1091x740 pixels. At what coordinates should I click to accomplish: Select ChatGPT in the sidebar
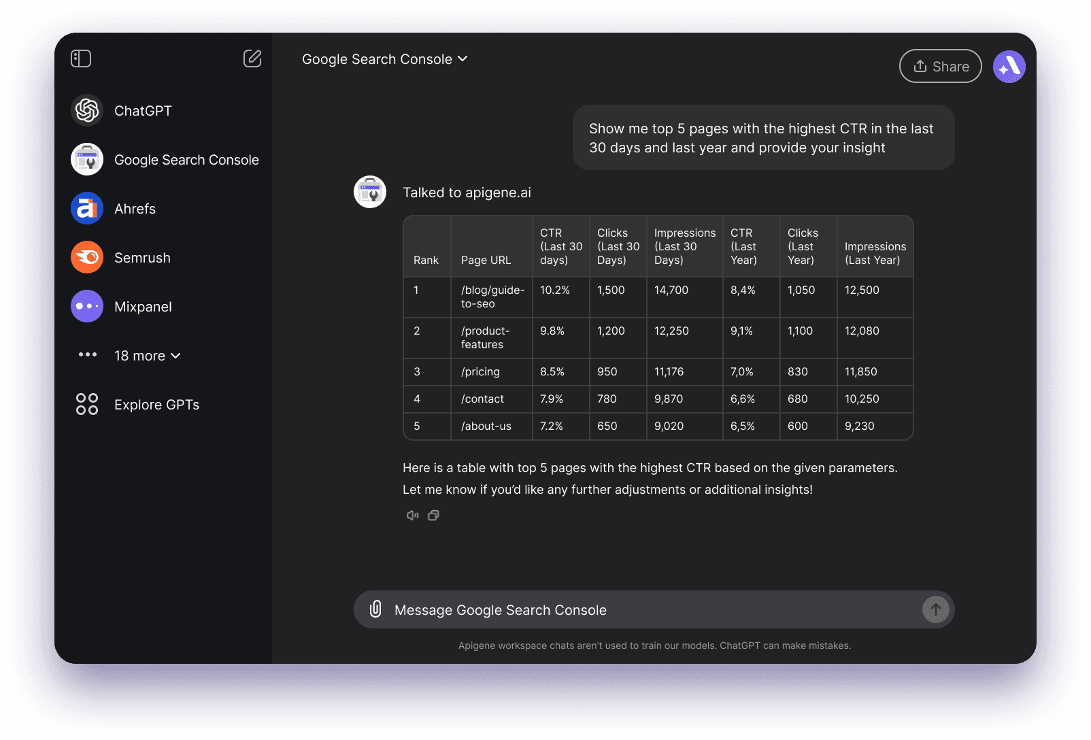pyautogui.click(x=143, y=111)
